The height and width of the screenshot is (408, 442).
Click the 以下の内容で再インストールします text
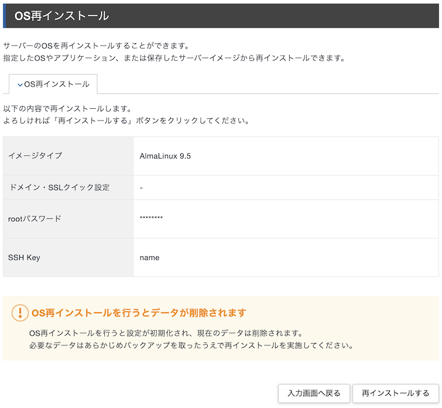67,109
